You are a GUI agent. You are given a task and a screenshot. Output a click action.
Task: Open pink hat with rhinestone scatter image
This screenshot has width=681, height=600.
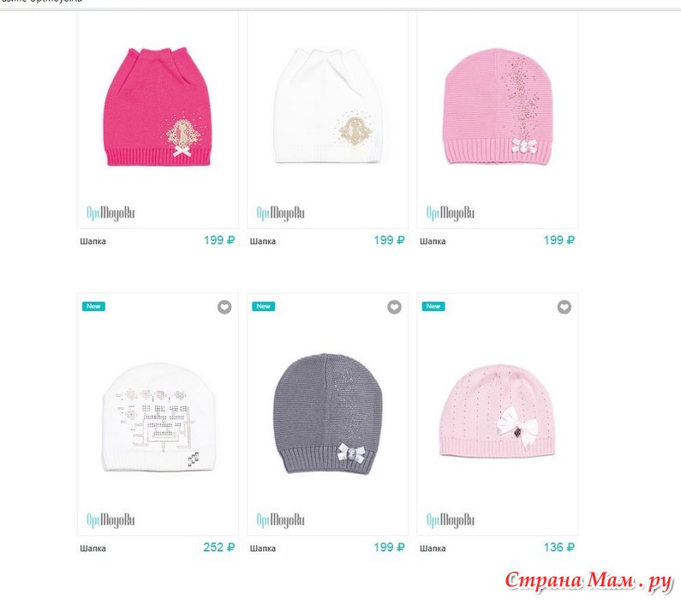pos(498,107)
